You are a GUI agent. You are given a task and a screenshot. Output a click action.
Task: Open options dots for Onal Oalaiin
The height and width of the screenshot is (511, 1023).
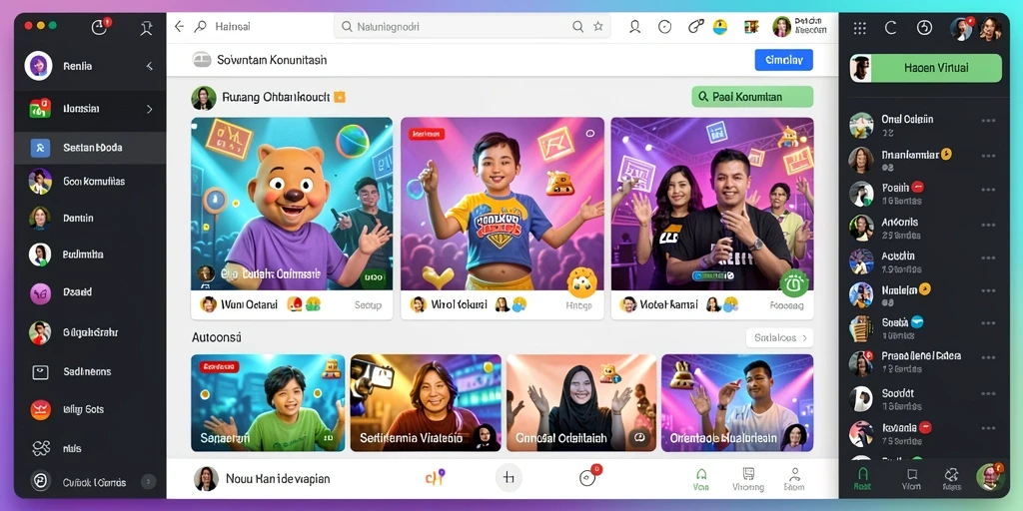(988, 121)
